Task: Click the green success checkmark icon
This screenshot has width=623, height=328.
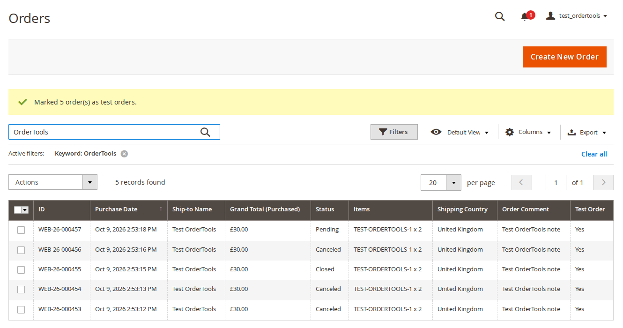Action: tap(22, 102)
